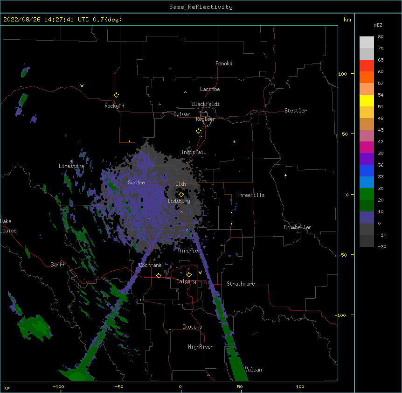
Task: Select the yellow diamond marker south of RedDeer
Action: tap(198, 131)
